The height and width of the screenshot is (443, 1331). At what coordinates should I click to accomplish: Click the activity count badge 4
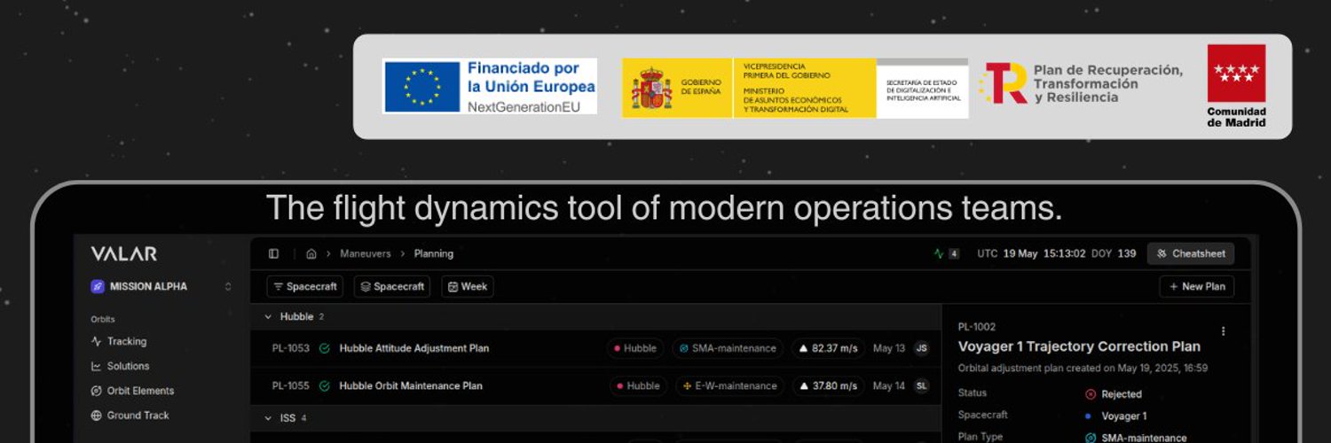[954, 254]
